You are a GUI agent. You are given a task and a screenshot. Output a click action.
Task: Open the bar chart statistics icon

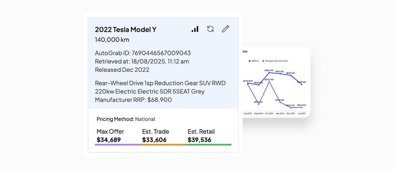[x=195, y=29]
